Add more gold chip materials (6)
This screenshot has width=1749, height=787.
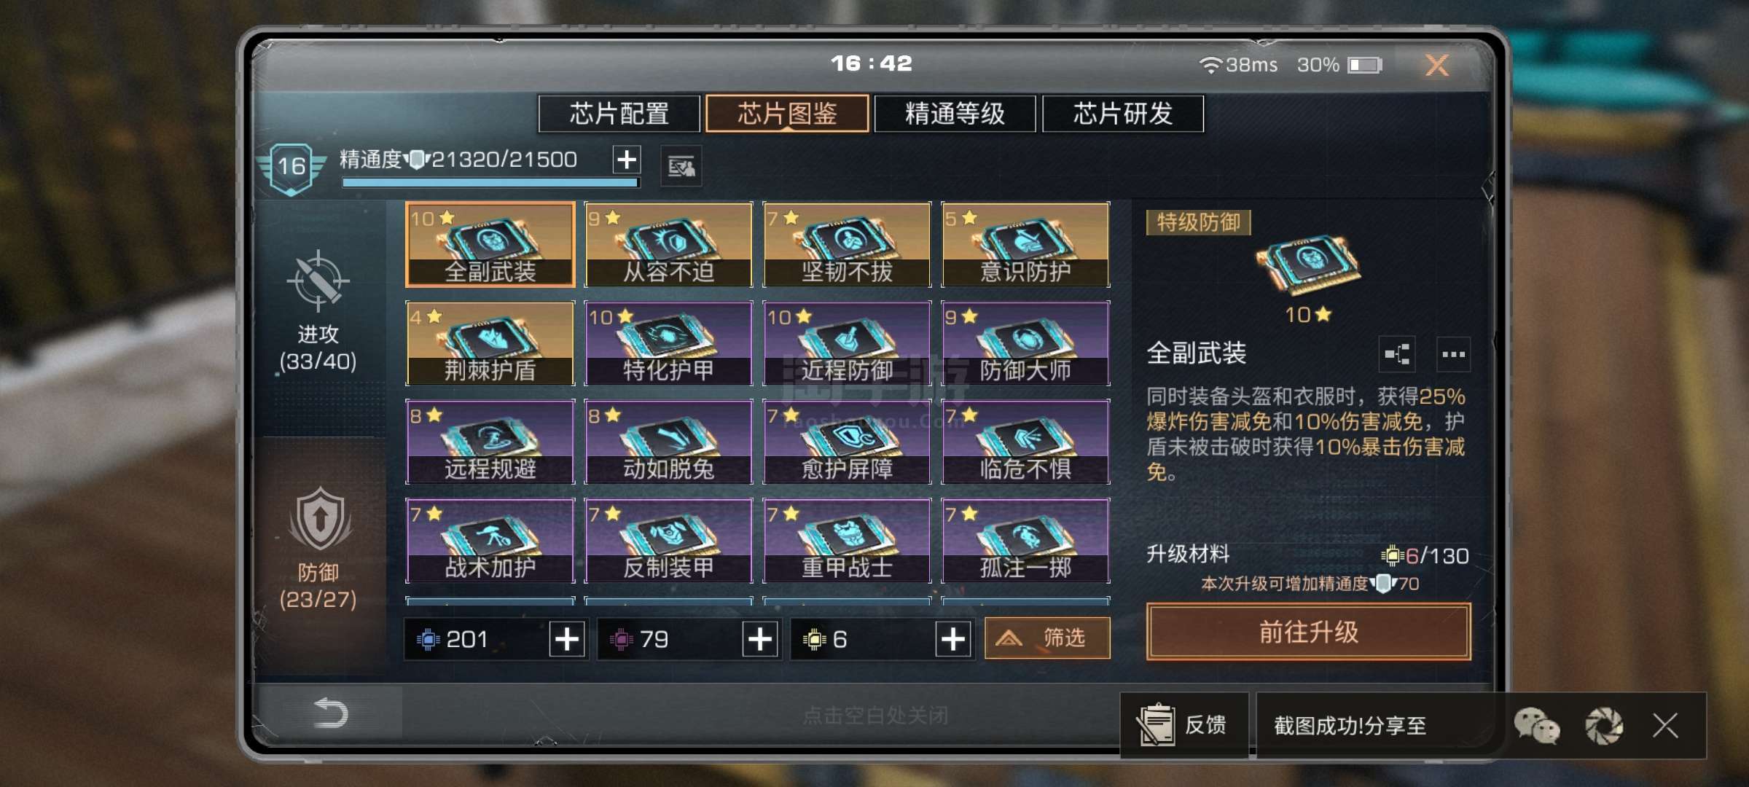(x=953, y=639)
